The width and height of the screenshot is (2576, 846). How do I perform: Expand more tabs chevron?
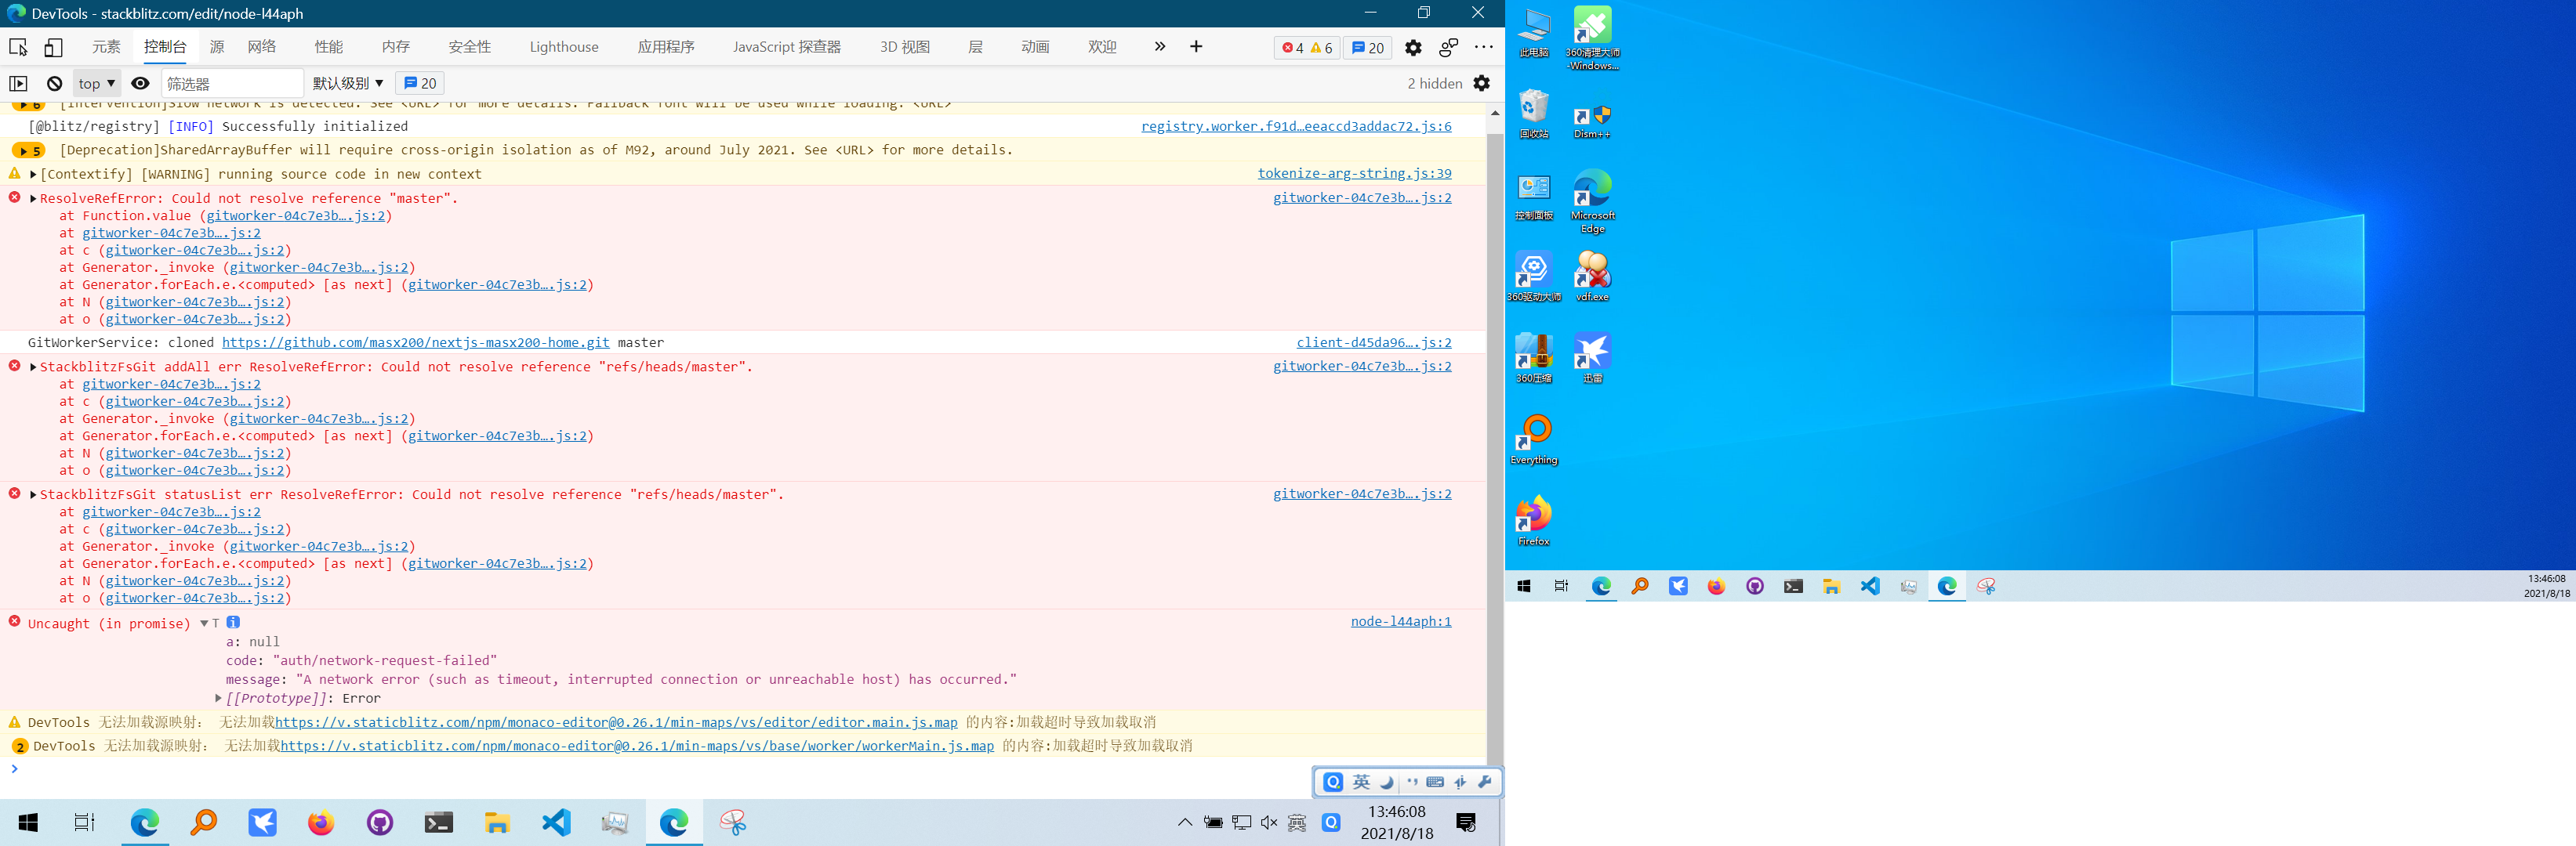coord(1160,47)
